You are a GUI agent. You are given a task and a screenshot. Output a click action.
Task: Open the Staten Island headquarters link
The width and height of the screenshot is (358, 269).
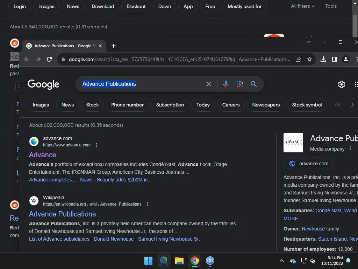click(x=332, y=239)
